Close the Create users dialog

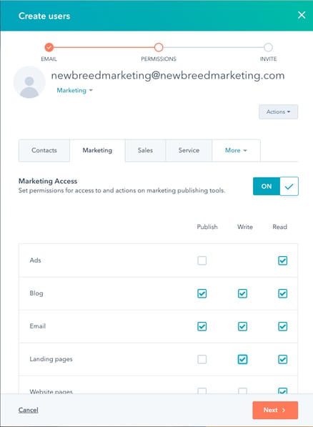(x=302, y=15)
